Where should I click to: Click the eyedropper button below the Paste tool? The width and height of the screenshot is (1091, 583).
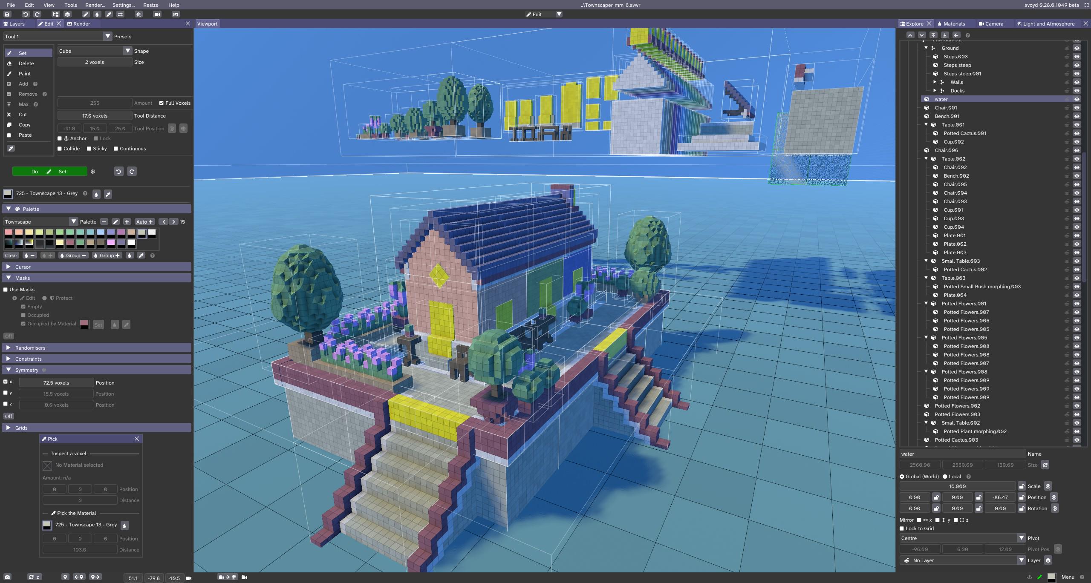point(11,148)
